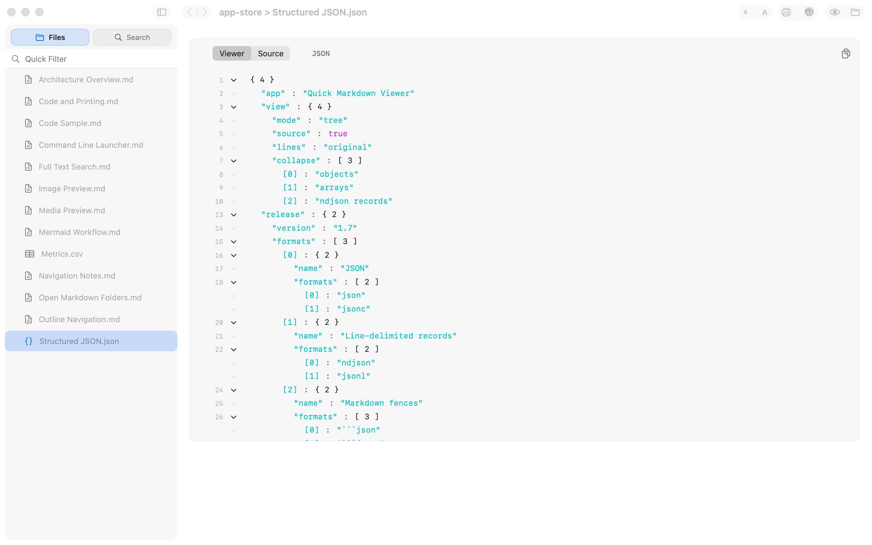Collapse the [2] object on line 24
This screenshot has height=545, width=872.
[x=233, y=390]
